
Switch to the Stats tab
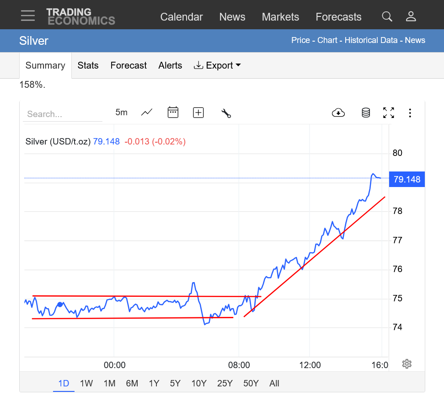point(88,65)
